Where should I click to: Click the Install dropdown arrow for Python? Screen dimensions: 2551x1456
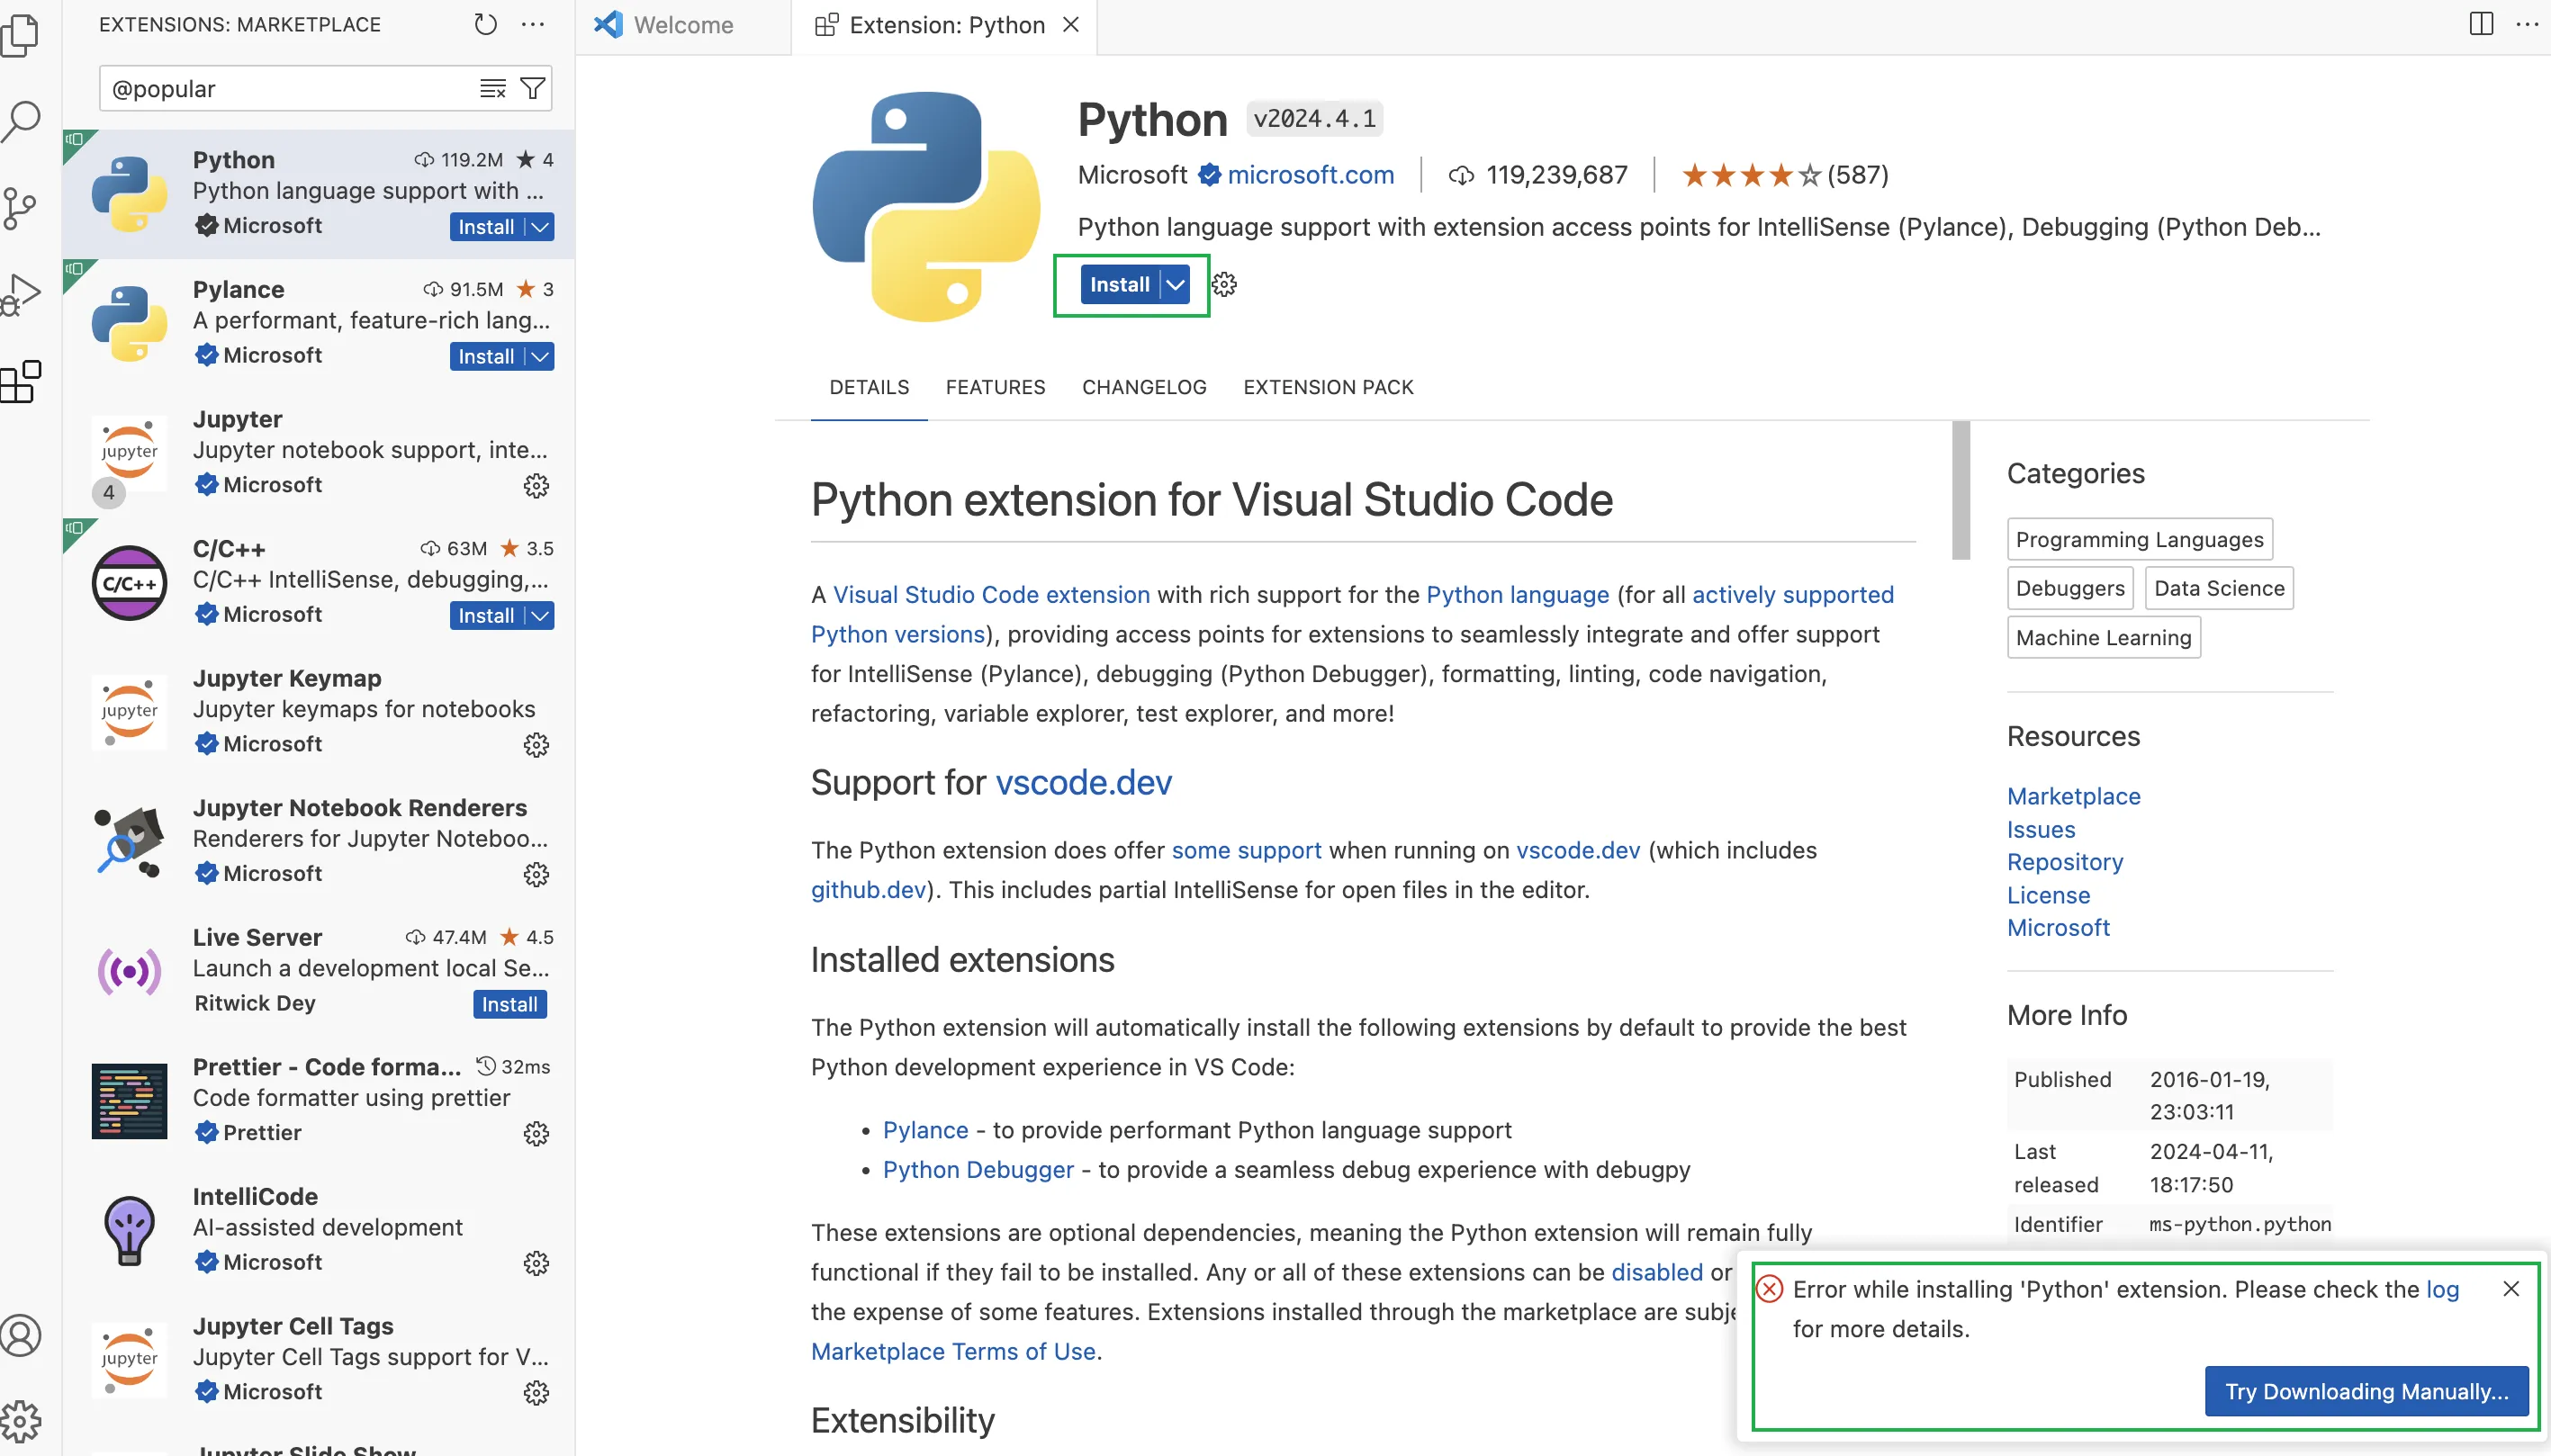[x=1177, y=283]
